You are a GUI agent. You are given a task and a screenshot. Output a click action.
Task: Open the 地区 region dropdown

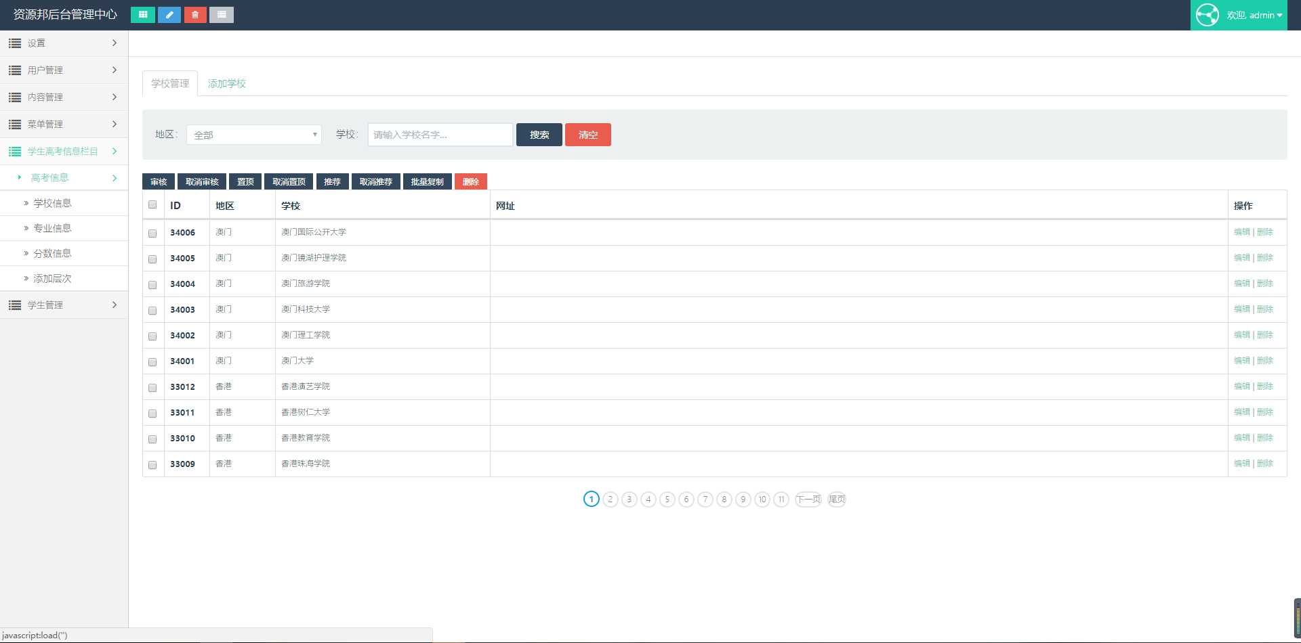pyautogui.click(x=254, y=135)
